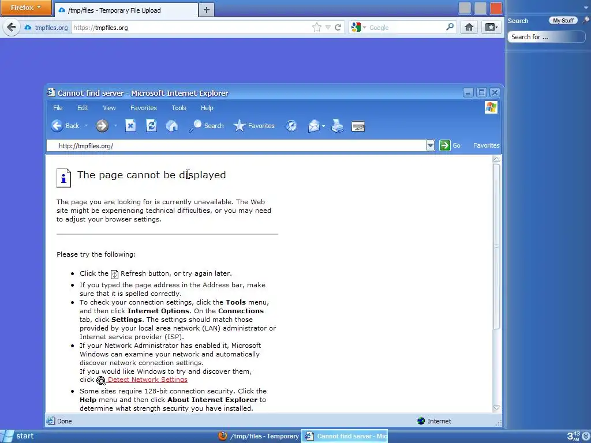Open the Favorites menu in IE
591x443 pixels.
click(x=144, y=108)
